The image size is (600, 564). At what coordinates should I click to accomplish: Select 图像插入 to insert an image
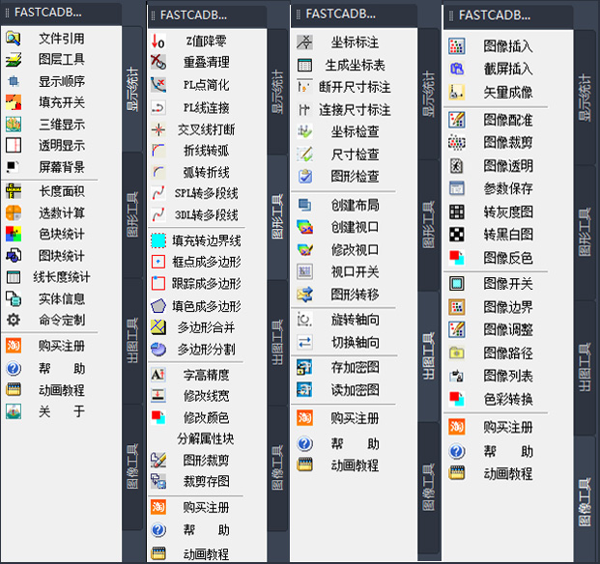point(507,46)
